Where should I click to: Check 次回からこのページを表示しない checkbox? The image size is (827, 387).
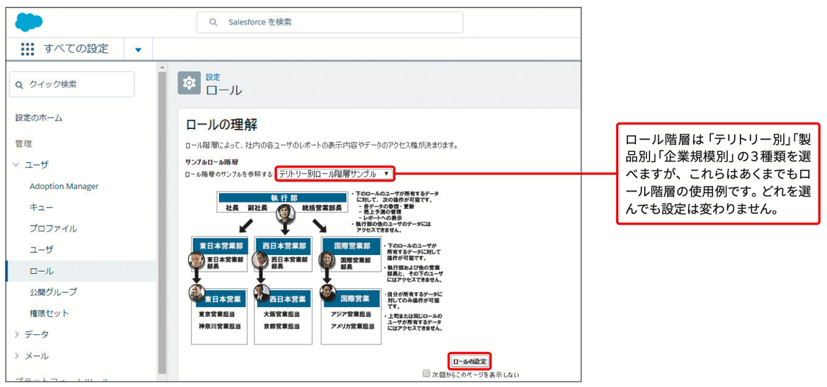tap(426, 373)
